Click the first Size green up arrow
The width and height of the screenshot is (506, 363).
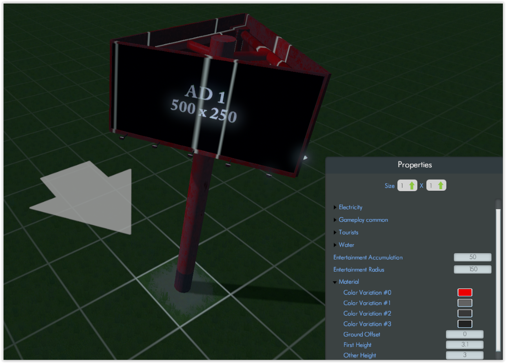coord(411,186)
